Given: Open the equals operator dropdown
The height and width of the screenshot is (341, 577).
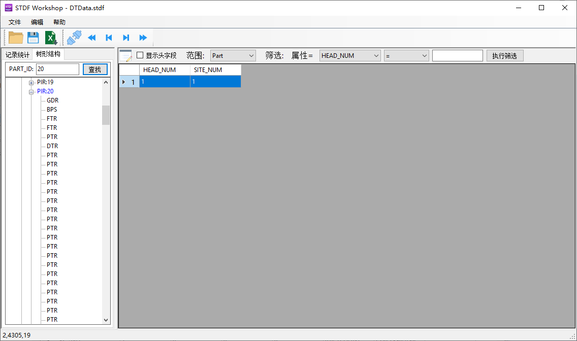Looking at the screenshot, I should [x=406, y=56].
